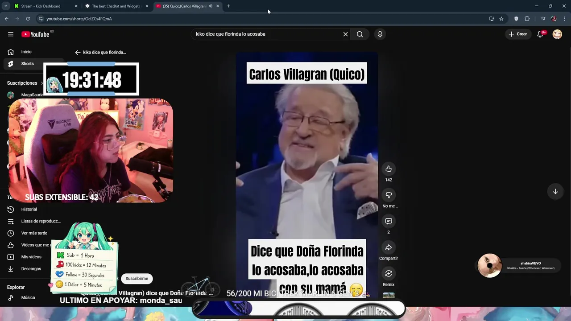Image resolution: width=571 pixels, height=321 pixels.
Task: Open the tab search dropdown arrow
Action: click(x=6, y=6)
